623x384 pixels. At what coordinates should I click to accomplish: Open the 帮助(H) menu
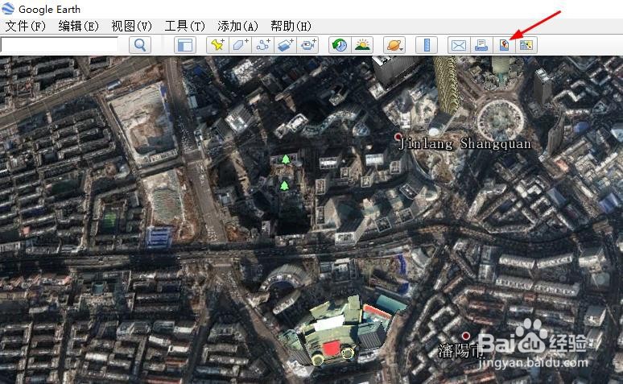pos(291,27)
